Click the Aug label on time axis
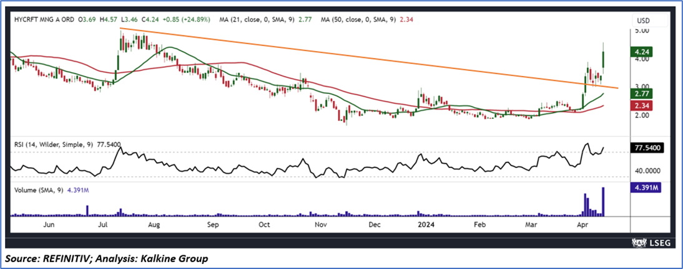Viewport: 683px width, 269px height. [x=155, y=225]
